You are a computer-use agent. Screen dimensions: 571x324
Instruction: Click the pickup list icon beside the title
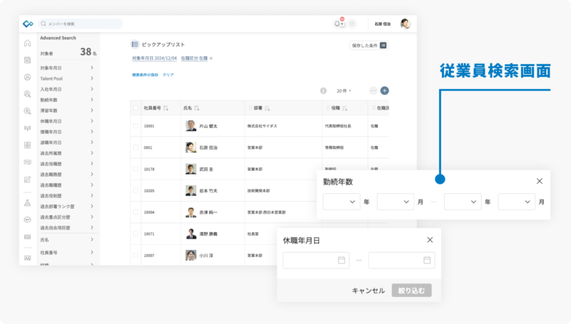tap(135, 44)
